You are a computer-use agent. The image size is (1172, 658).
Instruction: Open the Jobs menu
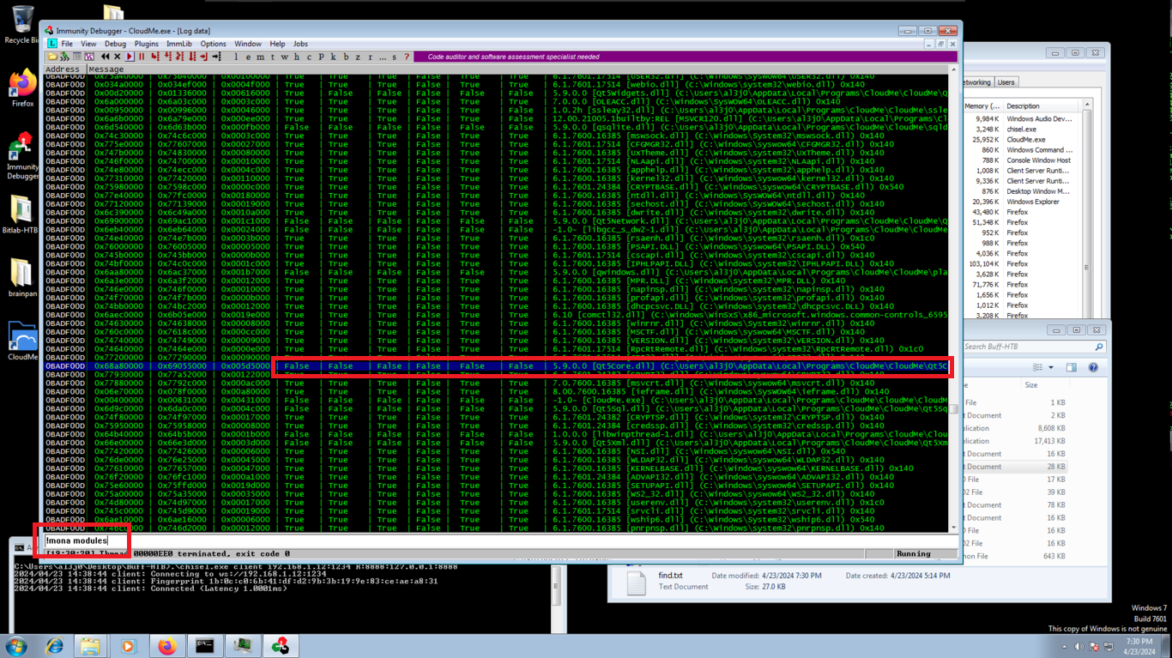pyautogui.click(x=300, y=44)
